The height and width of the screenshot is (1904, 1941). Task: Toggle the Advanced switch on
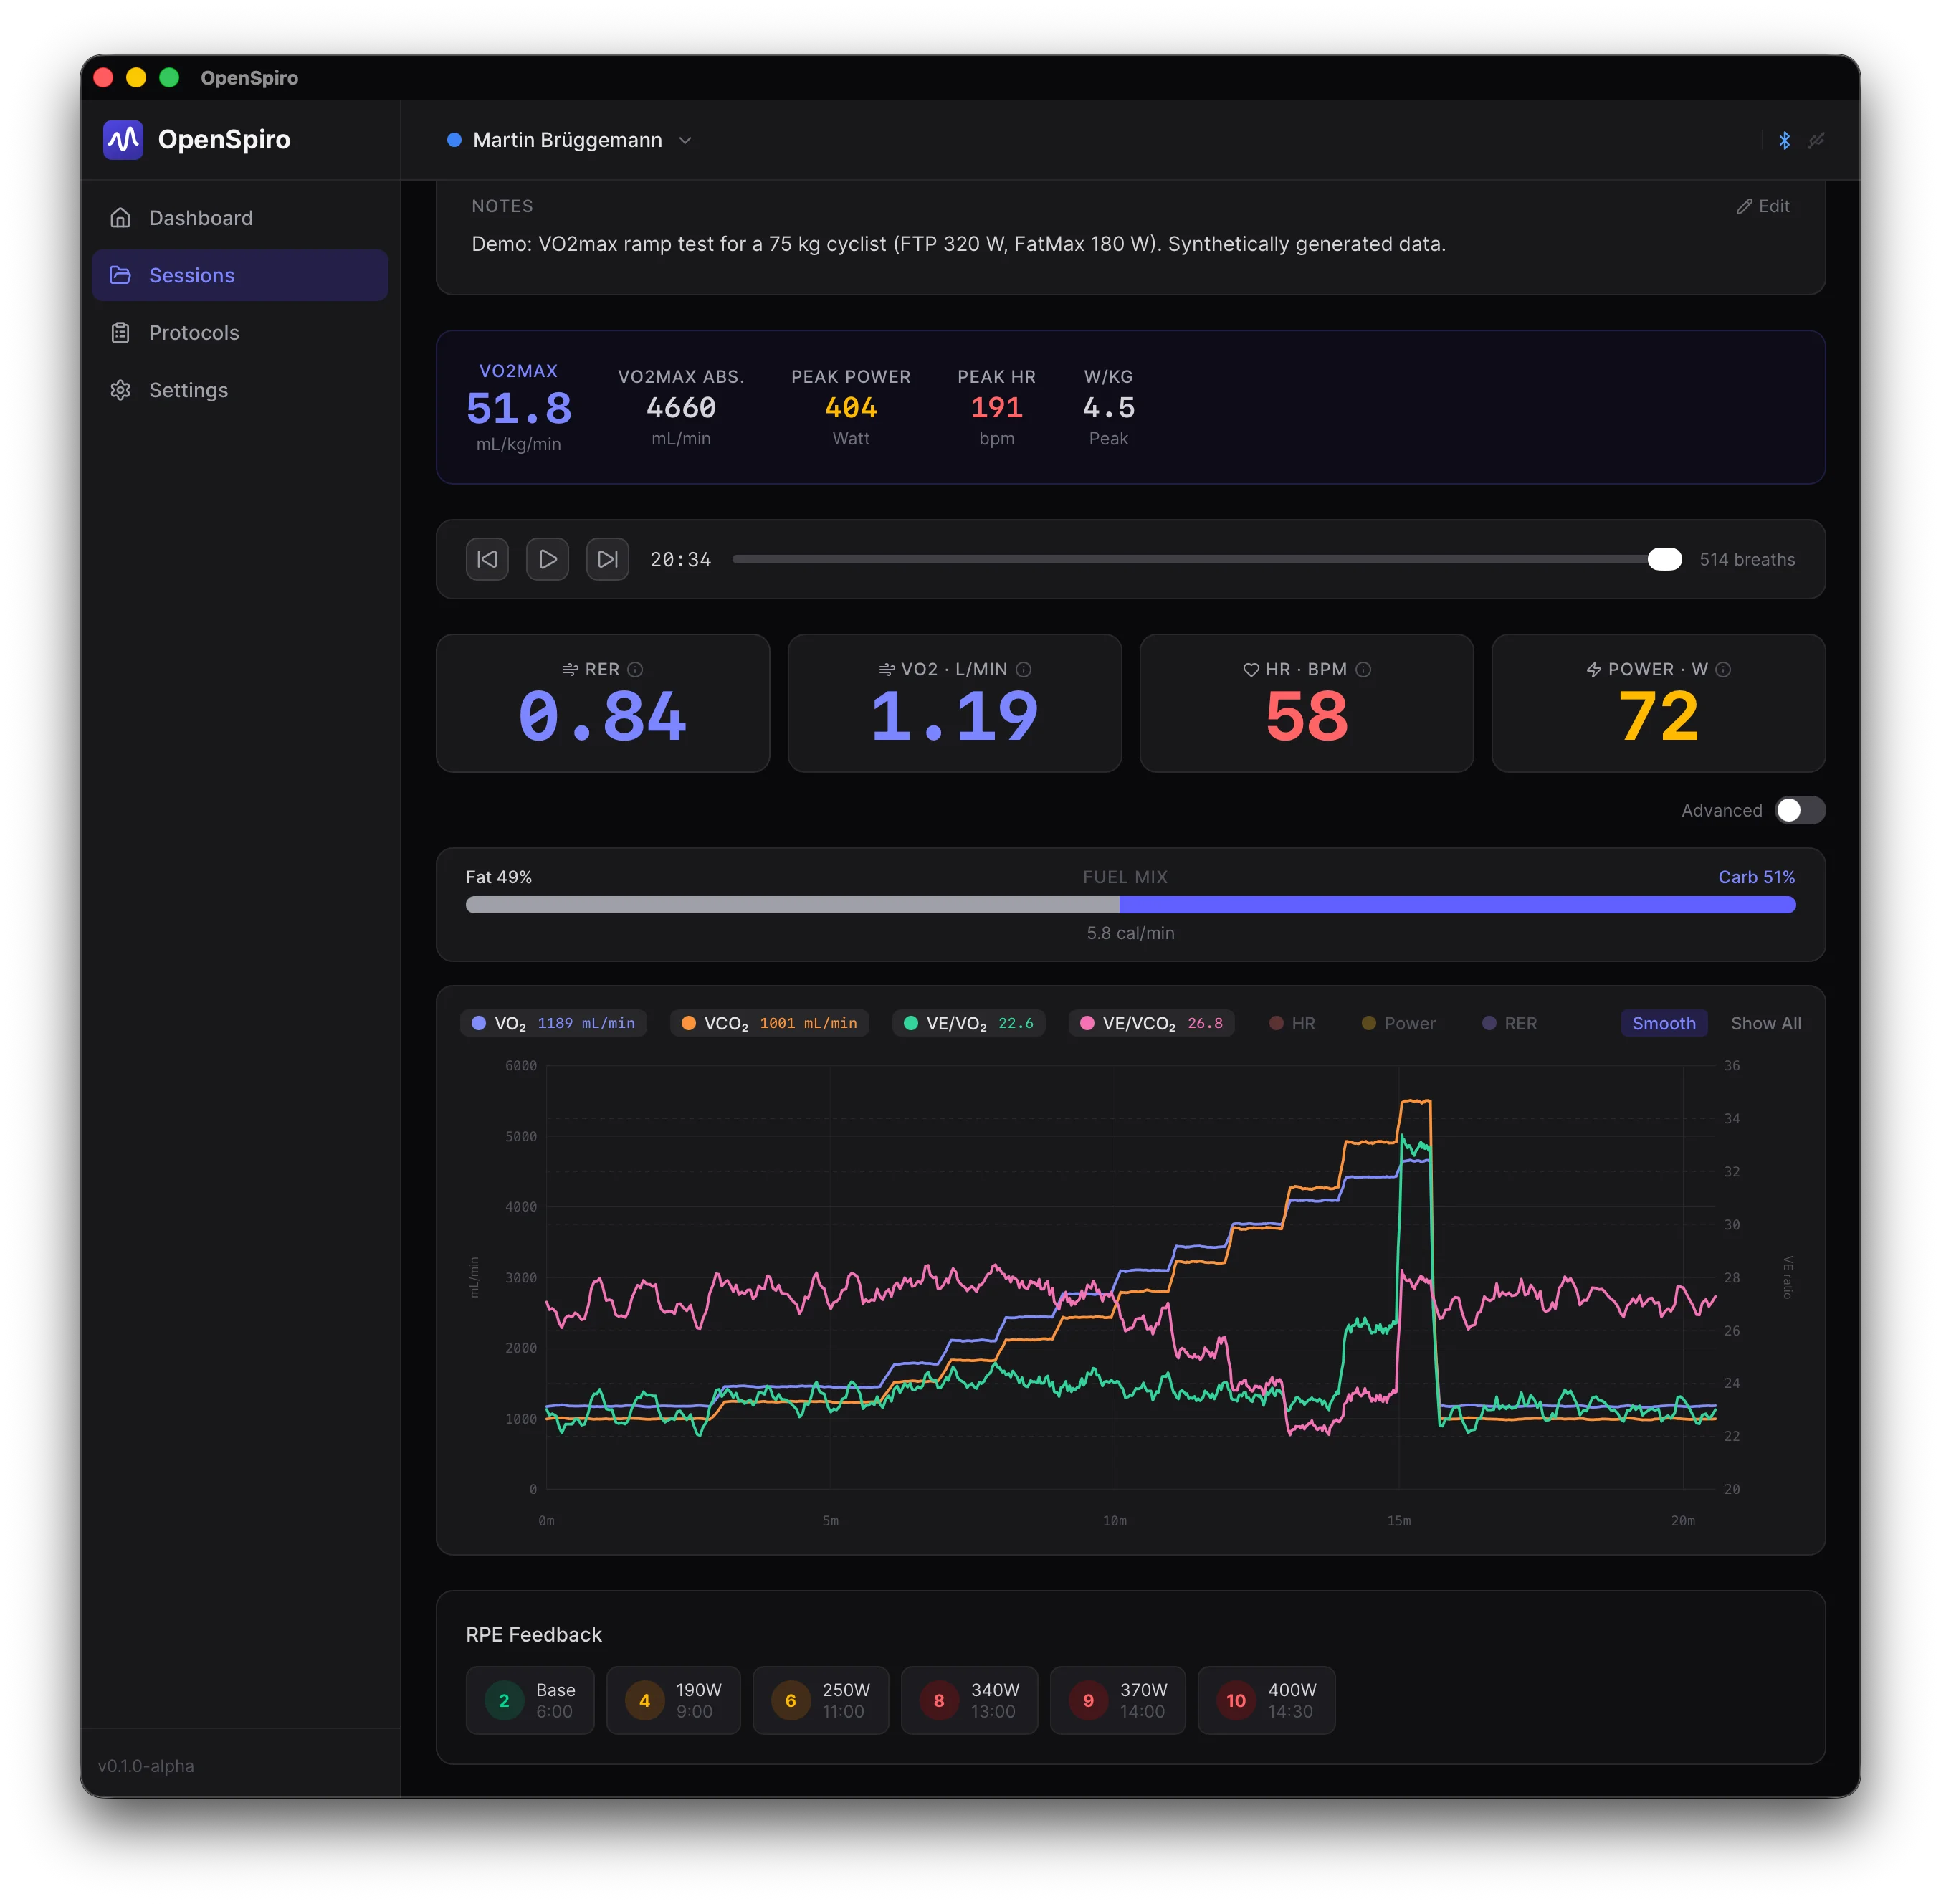pyautogui.click(x=1799, y=810)
